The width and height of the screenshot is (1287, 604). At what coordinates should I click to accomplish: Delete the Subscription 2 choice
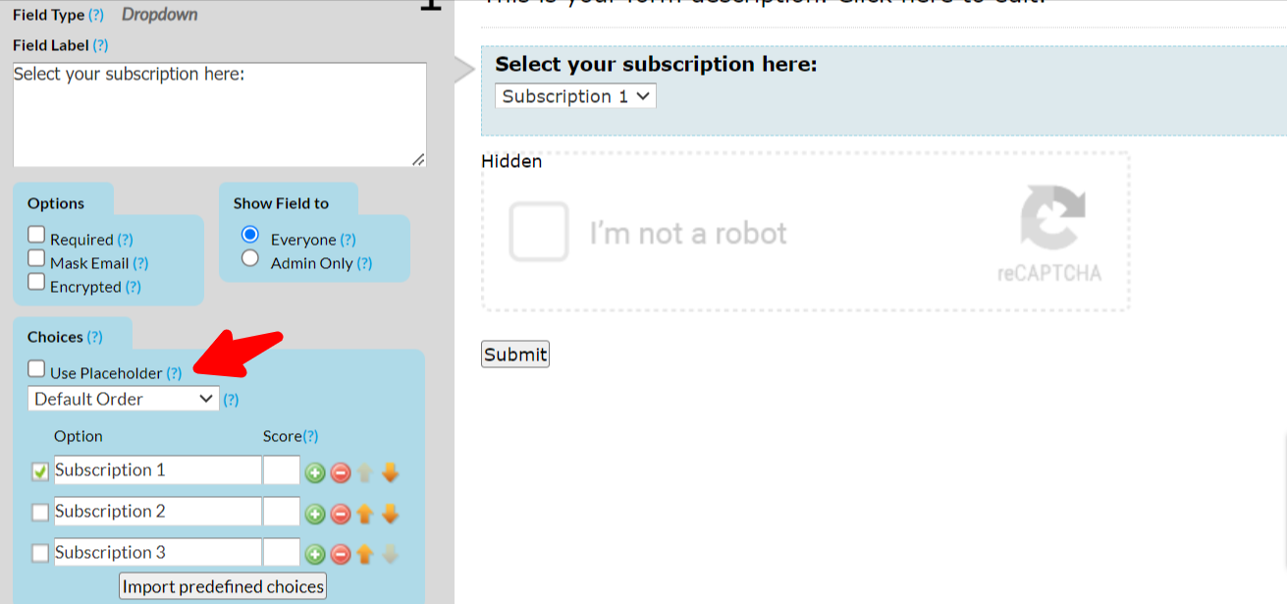341,514
